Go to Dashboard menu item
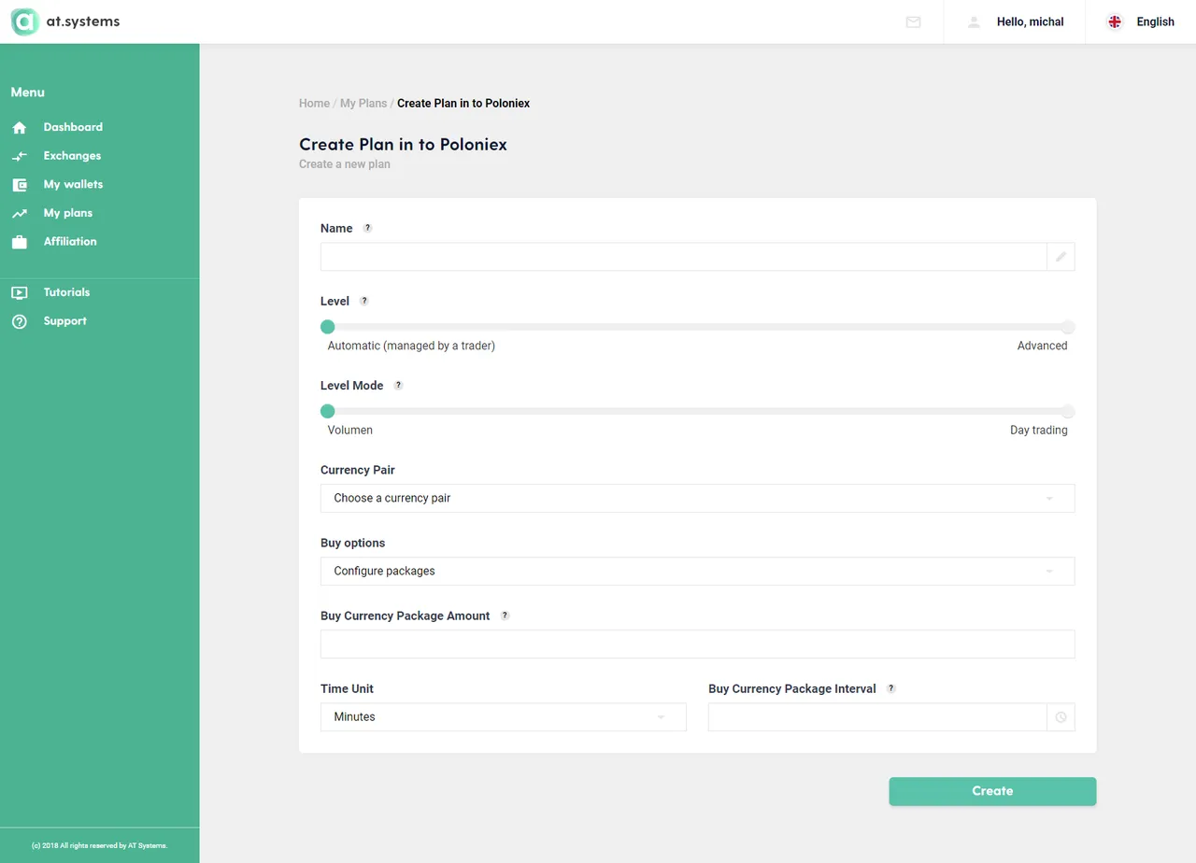Image resolution: width=1196 pixels, height=863 pixels. coord(73,127)
